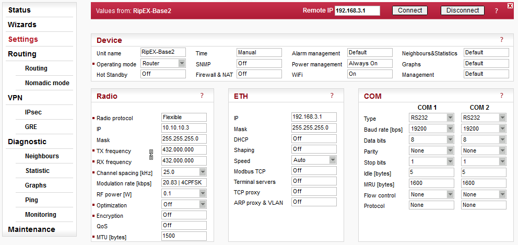Click the ETH panel help question mark
The image size is (518, 245).
click(332, 96)
